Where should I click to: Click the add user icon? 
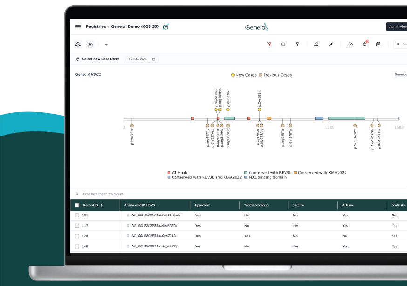click(x=317, y=44)
